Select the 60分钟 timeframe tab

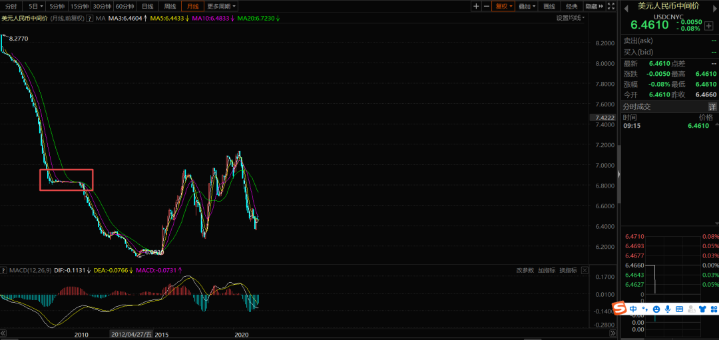tap(124, 7)
